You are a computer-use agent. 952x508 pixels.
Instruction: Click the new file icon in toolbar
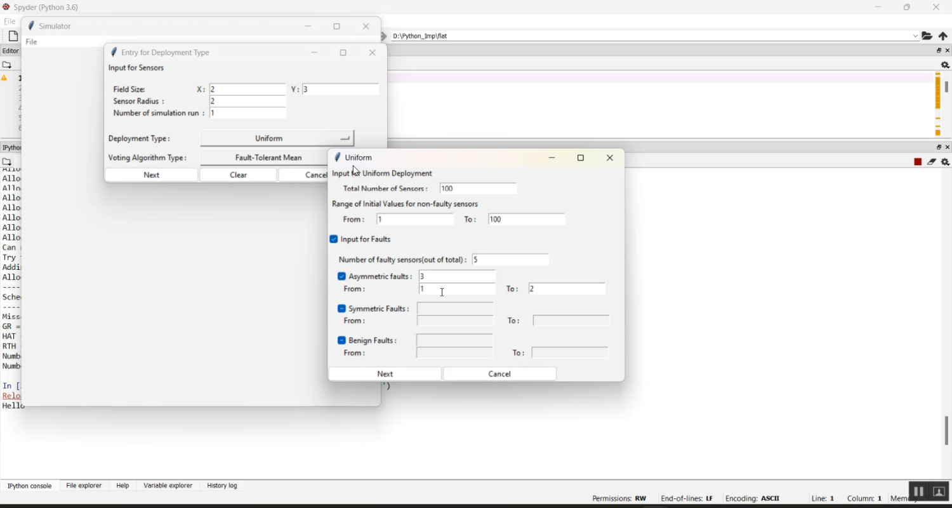pos(13,36)
